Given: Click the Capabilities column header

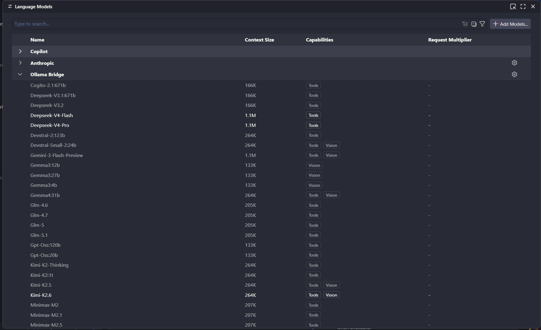Looking at the screenshot, I should (319, 40).
